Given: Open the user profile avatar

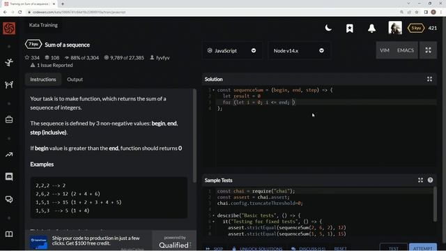Looking at the screenshot, I should click(x=395, y=28).
